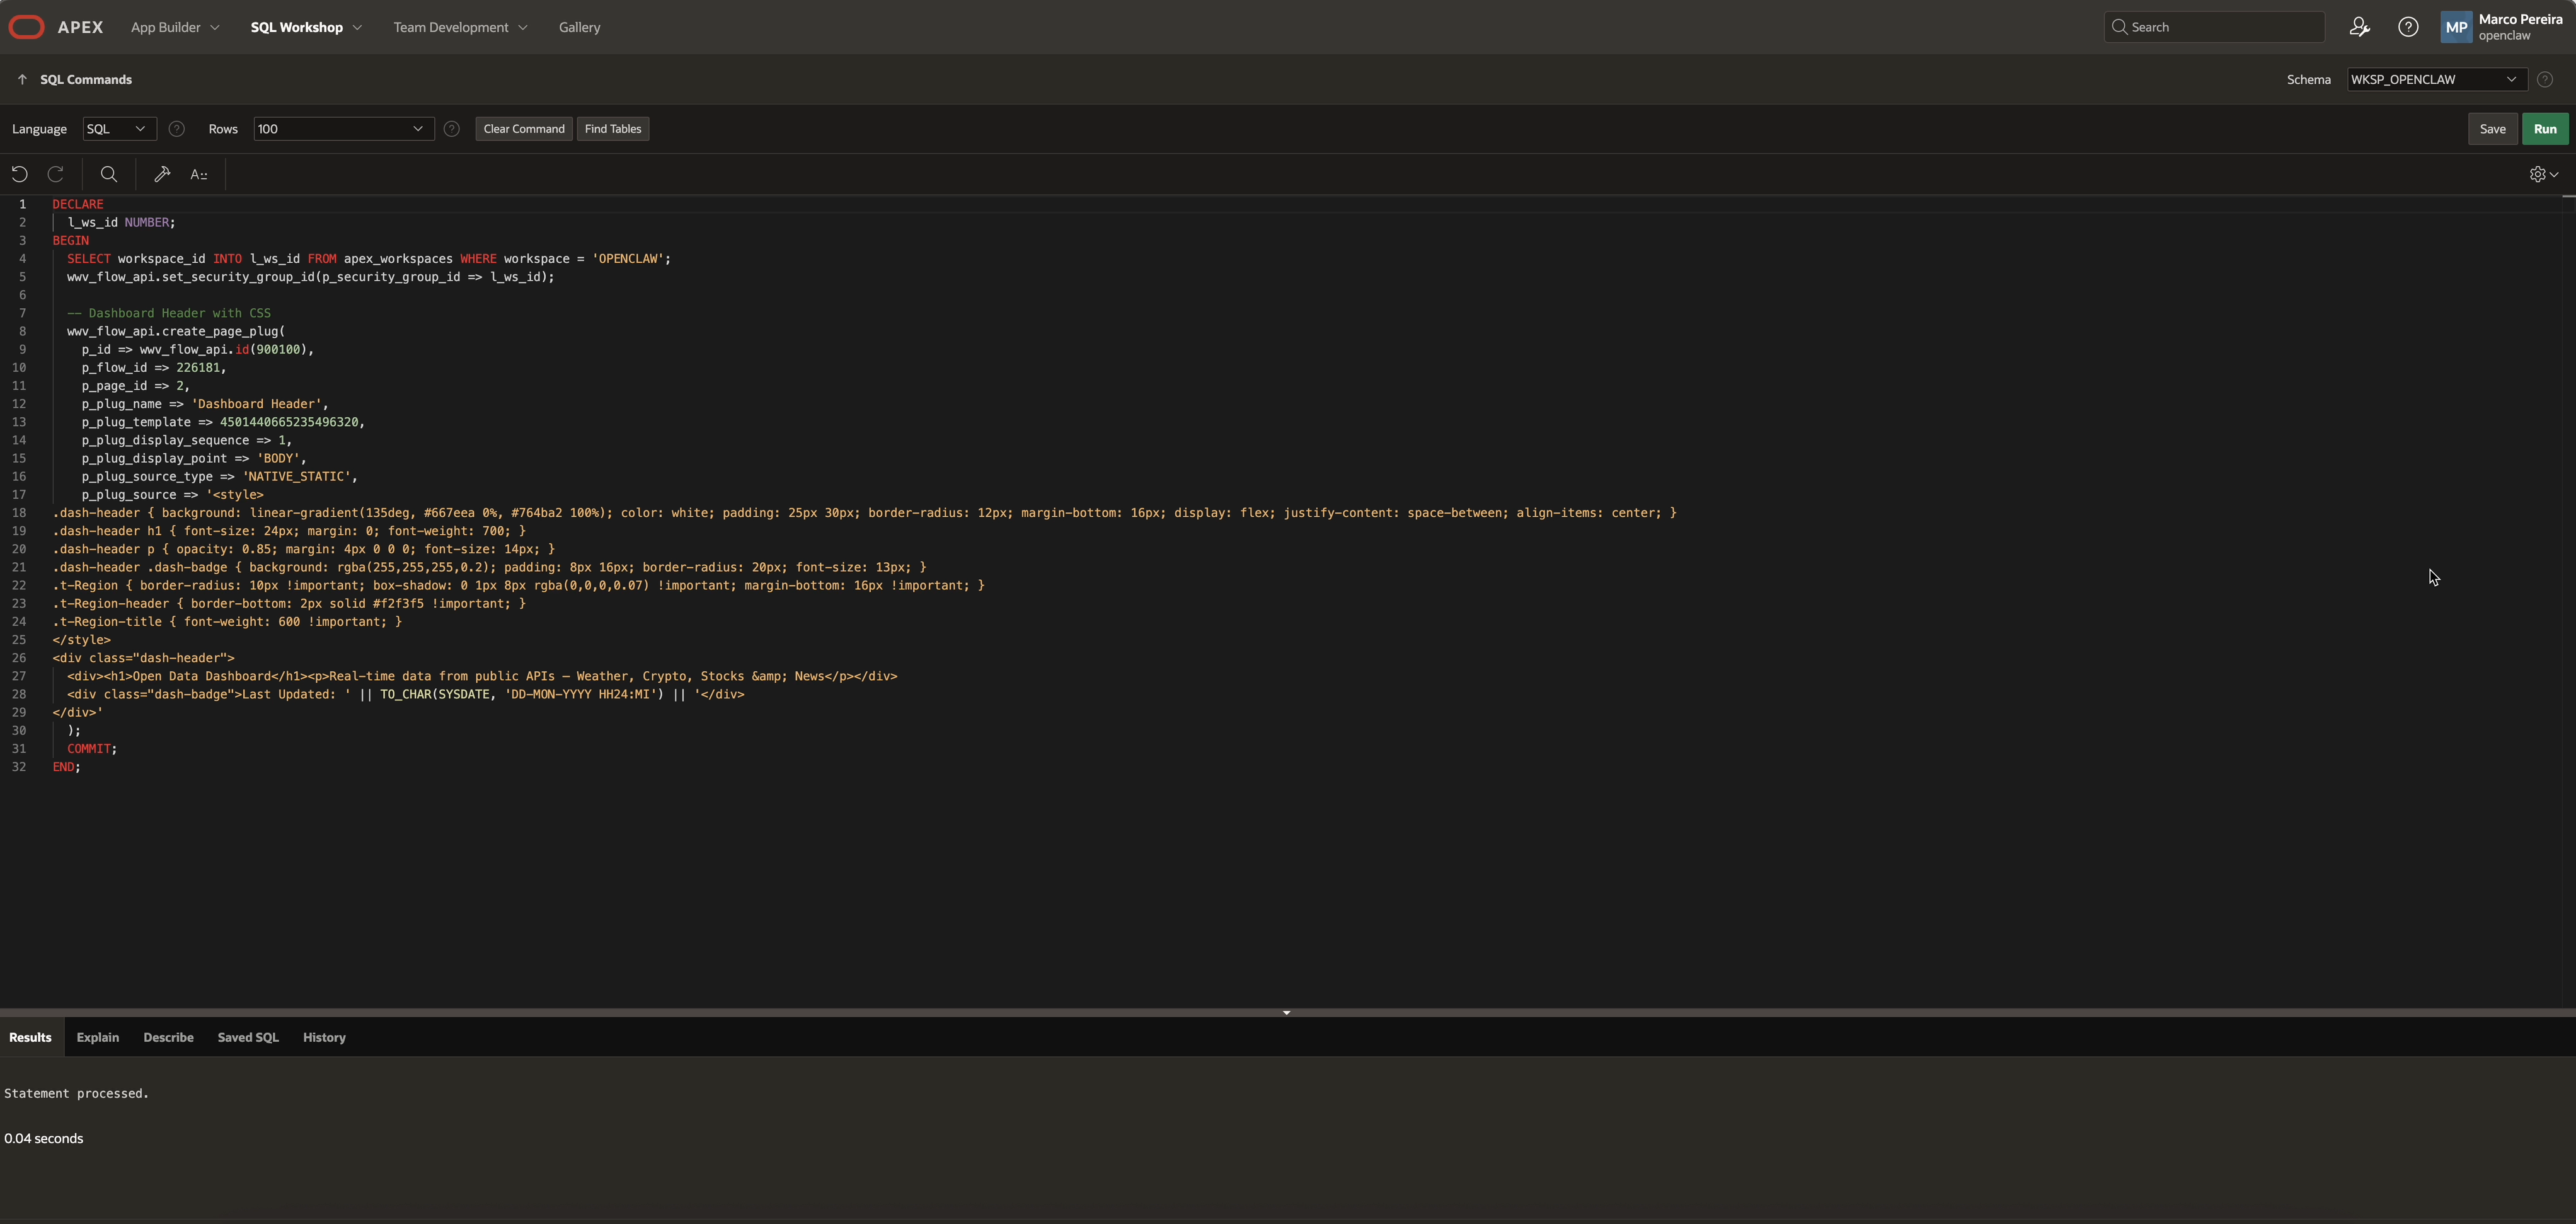Viewport: 2576px width, 1224px height.
Task: Open the editor settings gear menu
Action: [x=2543, y=174]
